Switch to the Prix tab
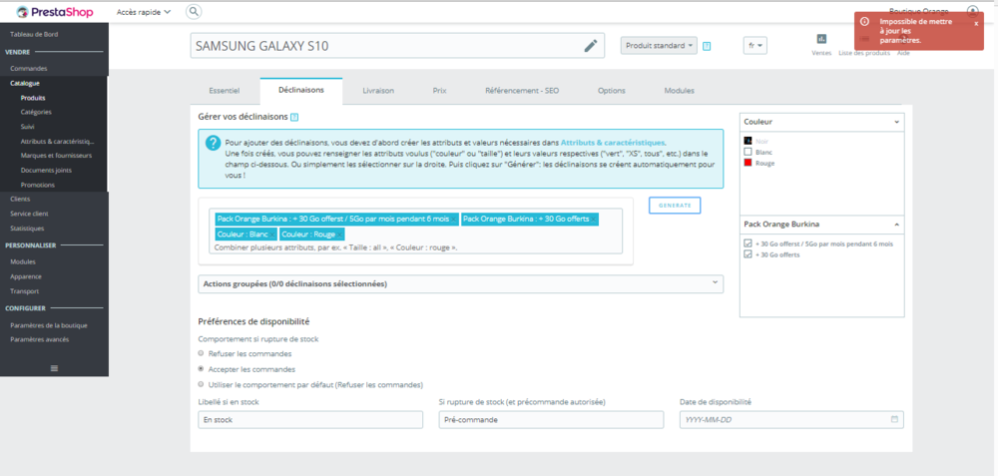The height and width of the screenshot is (476, 998). click(439, 91)
